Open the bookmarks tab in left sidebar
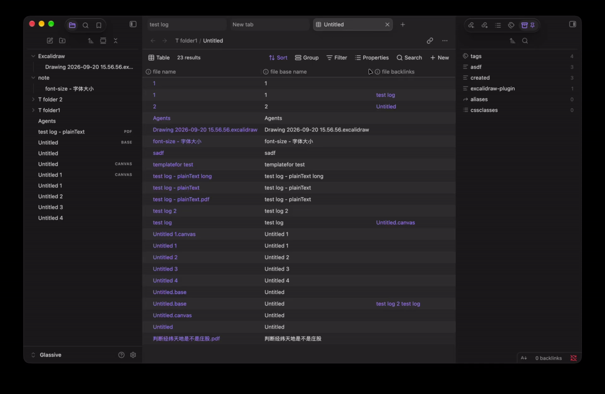Image resolution: width=605 pixels, height=394 pixels. (x=99, y=25)
